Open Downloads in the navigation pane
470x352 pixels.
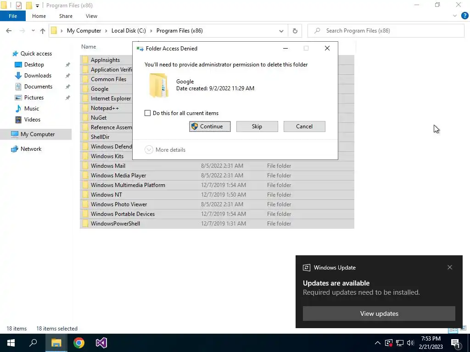(38, 76)
